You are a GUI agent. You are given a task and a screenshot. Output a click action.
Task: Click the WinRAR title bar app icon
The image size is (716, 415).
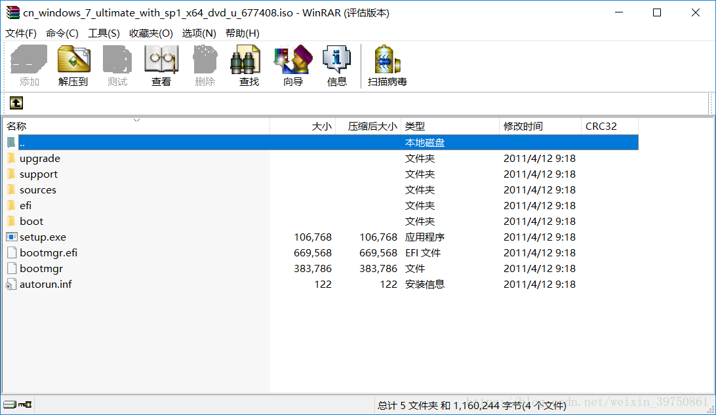click(x=13, y=12)
